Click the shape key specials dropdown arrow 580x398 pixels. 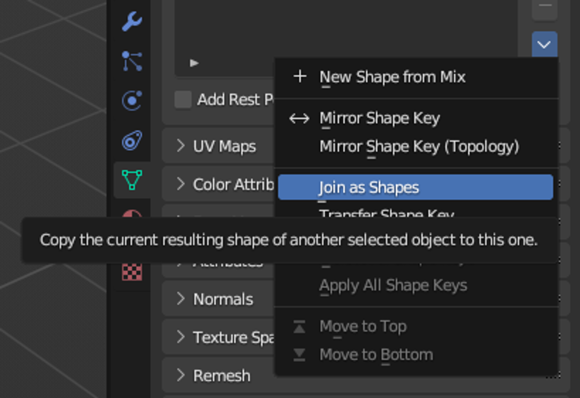point(544,44)
